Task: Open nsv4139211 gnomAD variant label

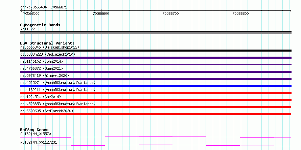Action: [58, 90]
